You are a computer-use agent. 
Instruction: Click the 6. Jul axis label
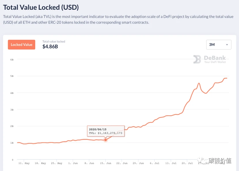click(154, 163)
